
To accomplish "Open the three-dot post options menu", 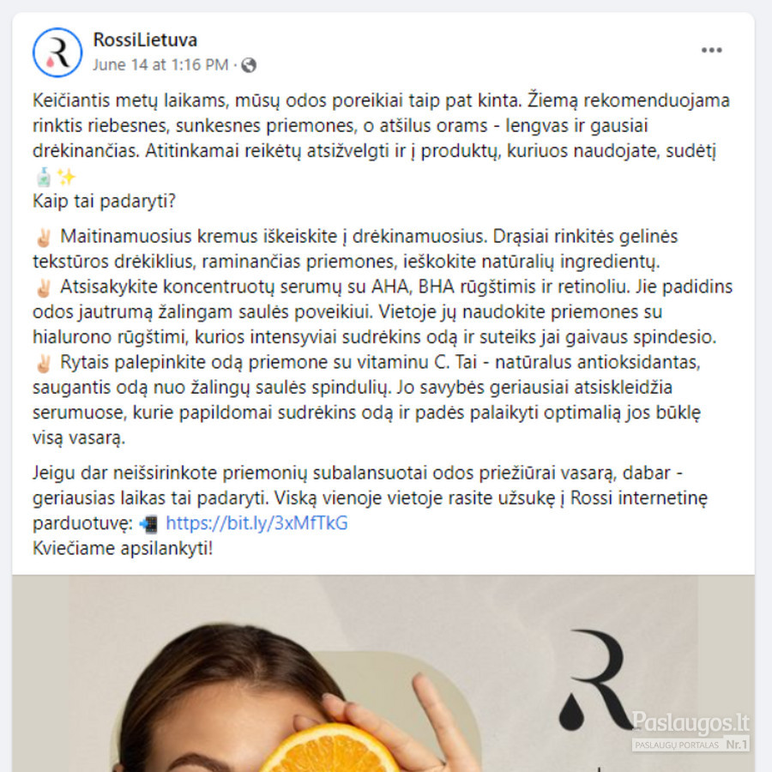I will [x=711, y=51].
